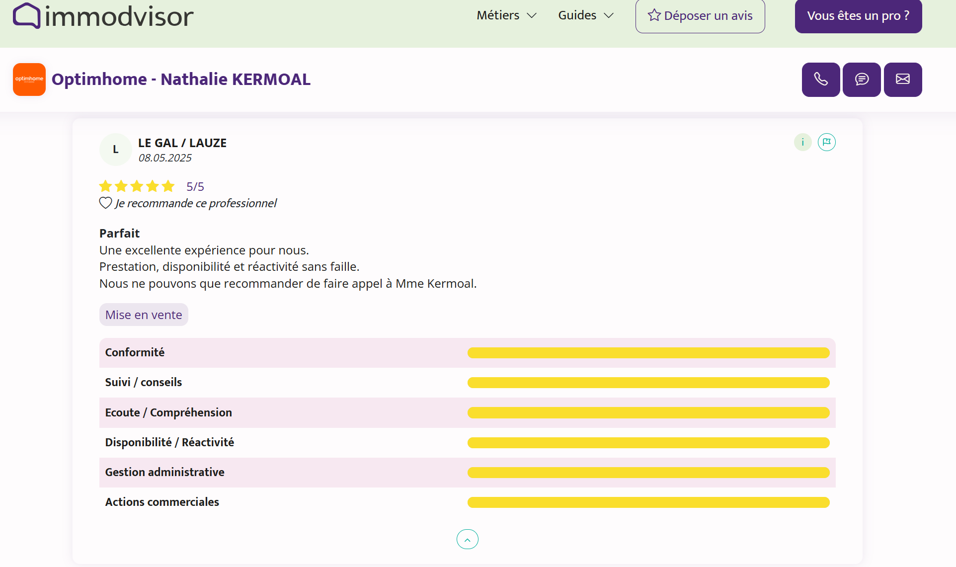Call the agent with the phone icon
The image size is (956, 567).
tap(820, 80)
